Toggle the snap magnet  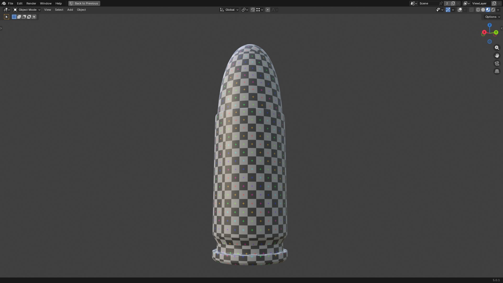[x=253, y=10]
